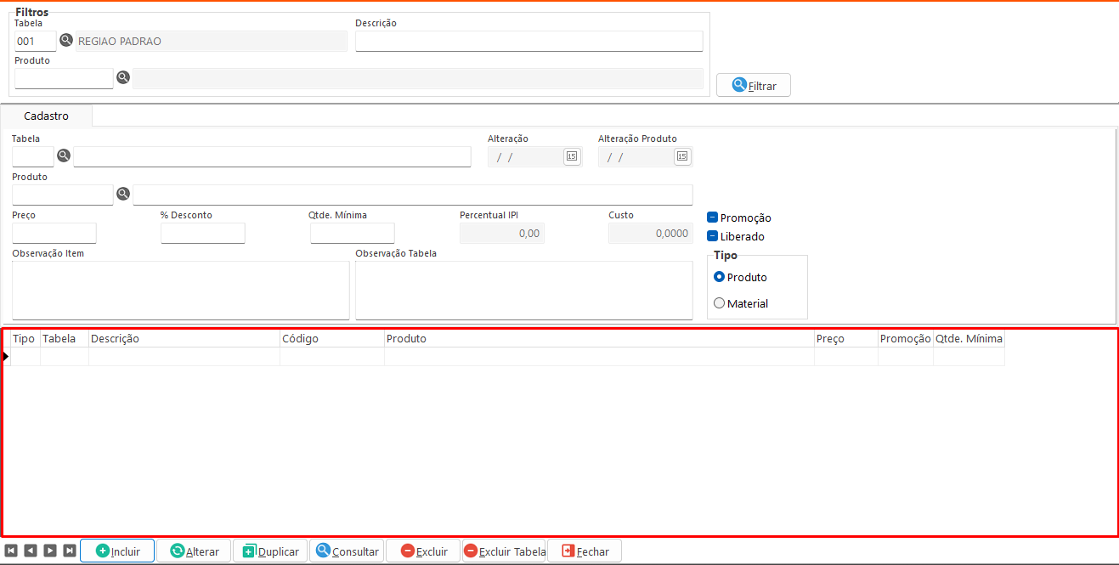Click the Descrição filter input field

[528, 42]
